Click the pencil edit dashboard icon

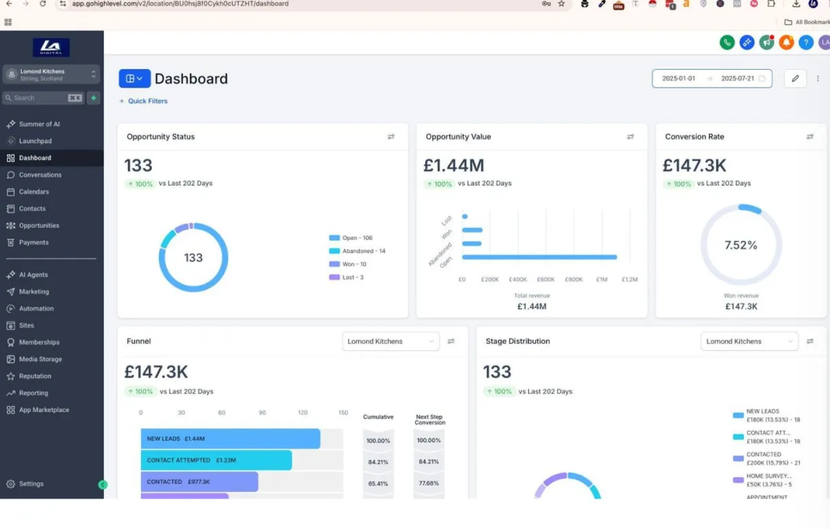[795, 79]
